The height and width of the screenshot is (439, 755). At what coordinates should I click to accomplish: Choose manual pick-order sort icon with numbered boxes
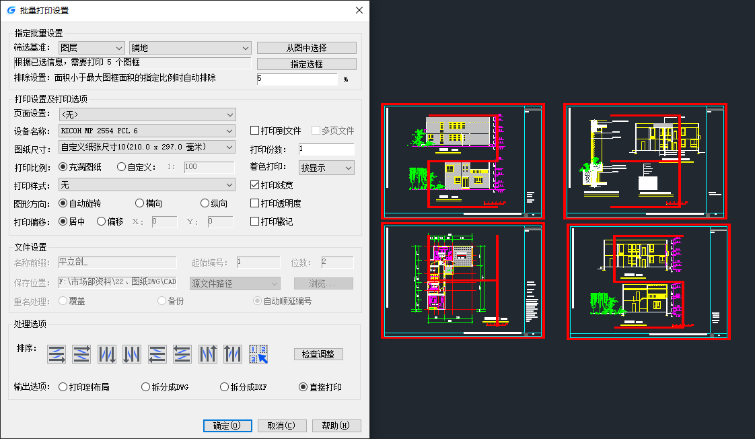click(x=258, y=354)
